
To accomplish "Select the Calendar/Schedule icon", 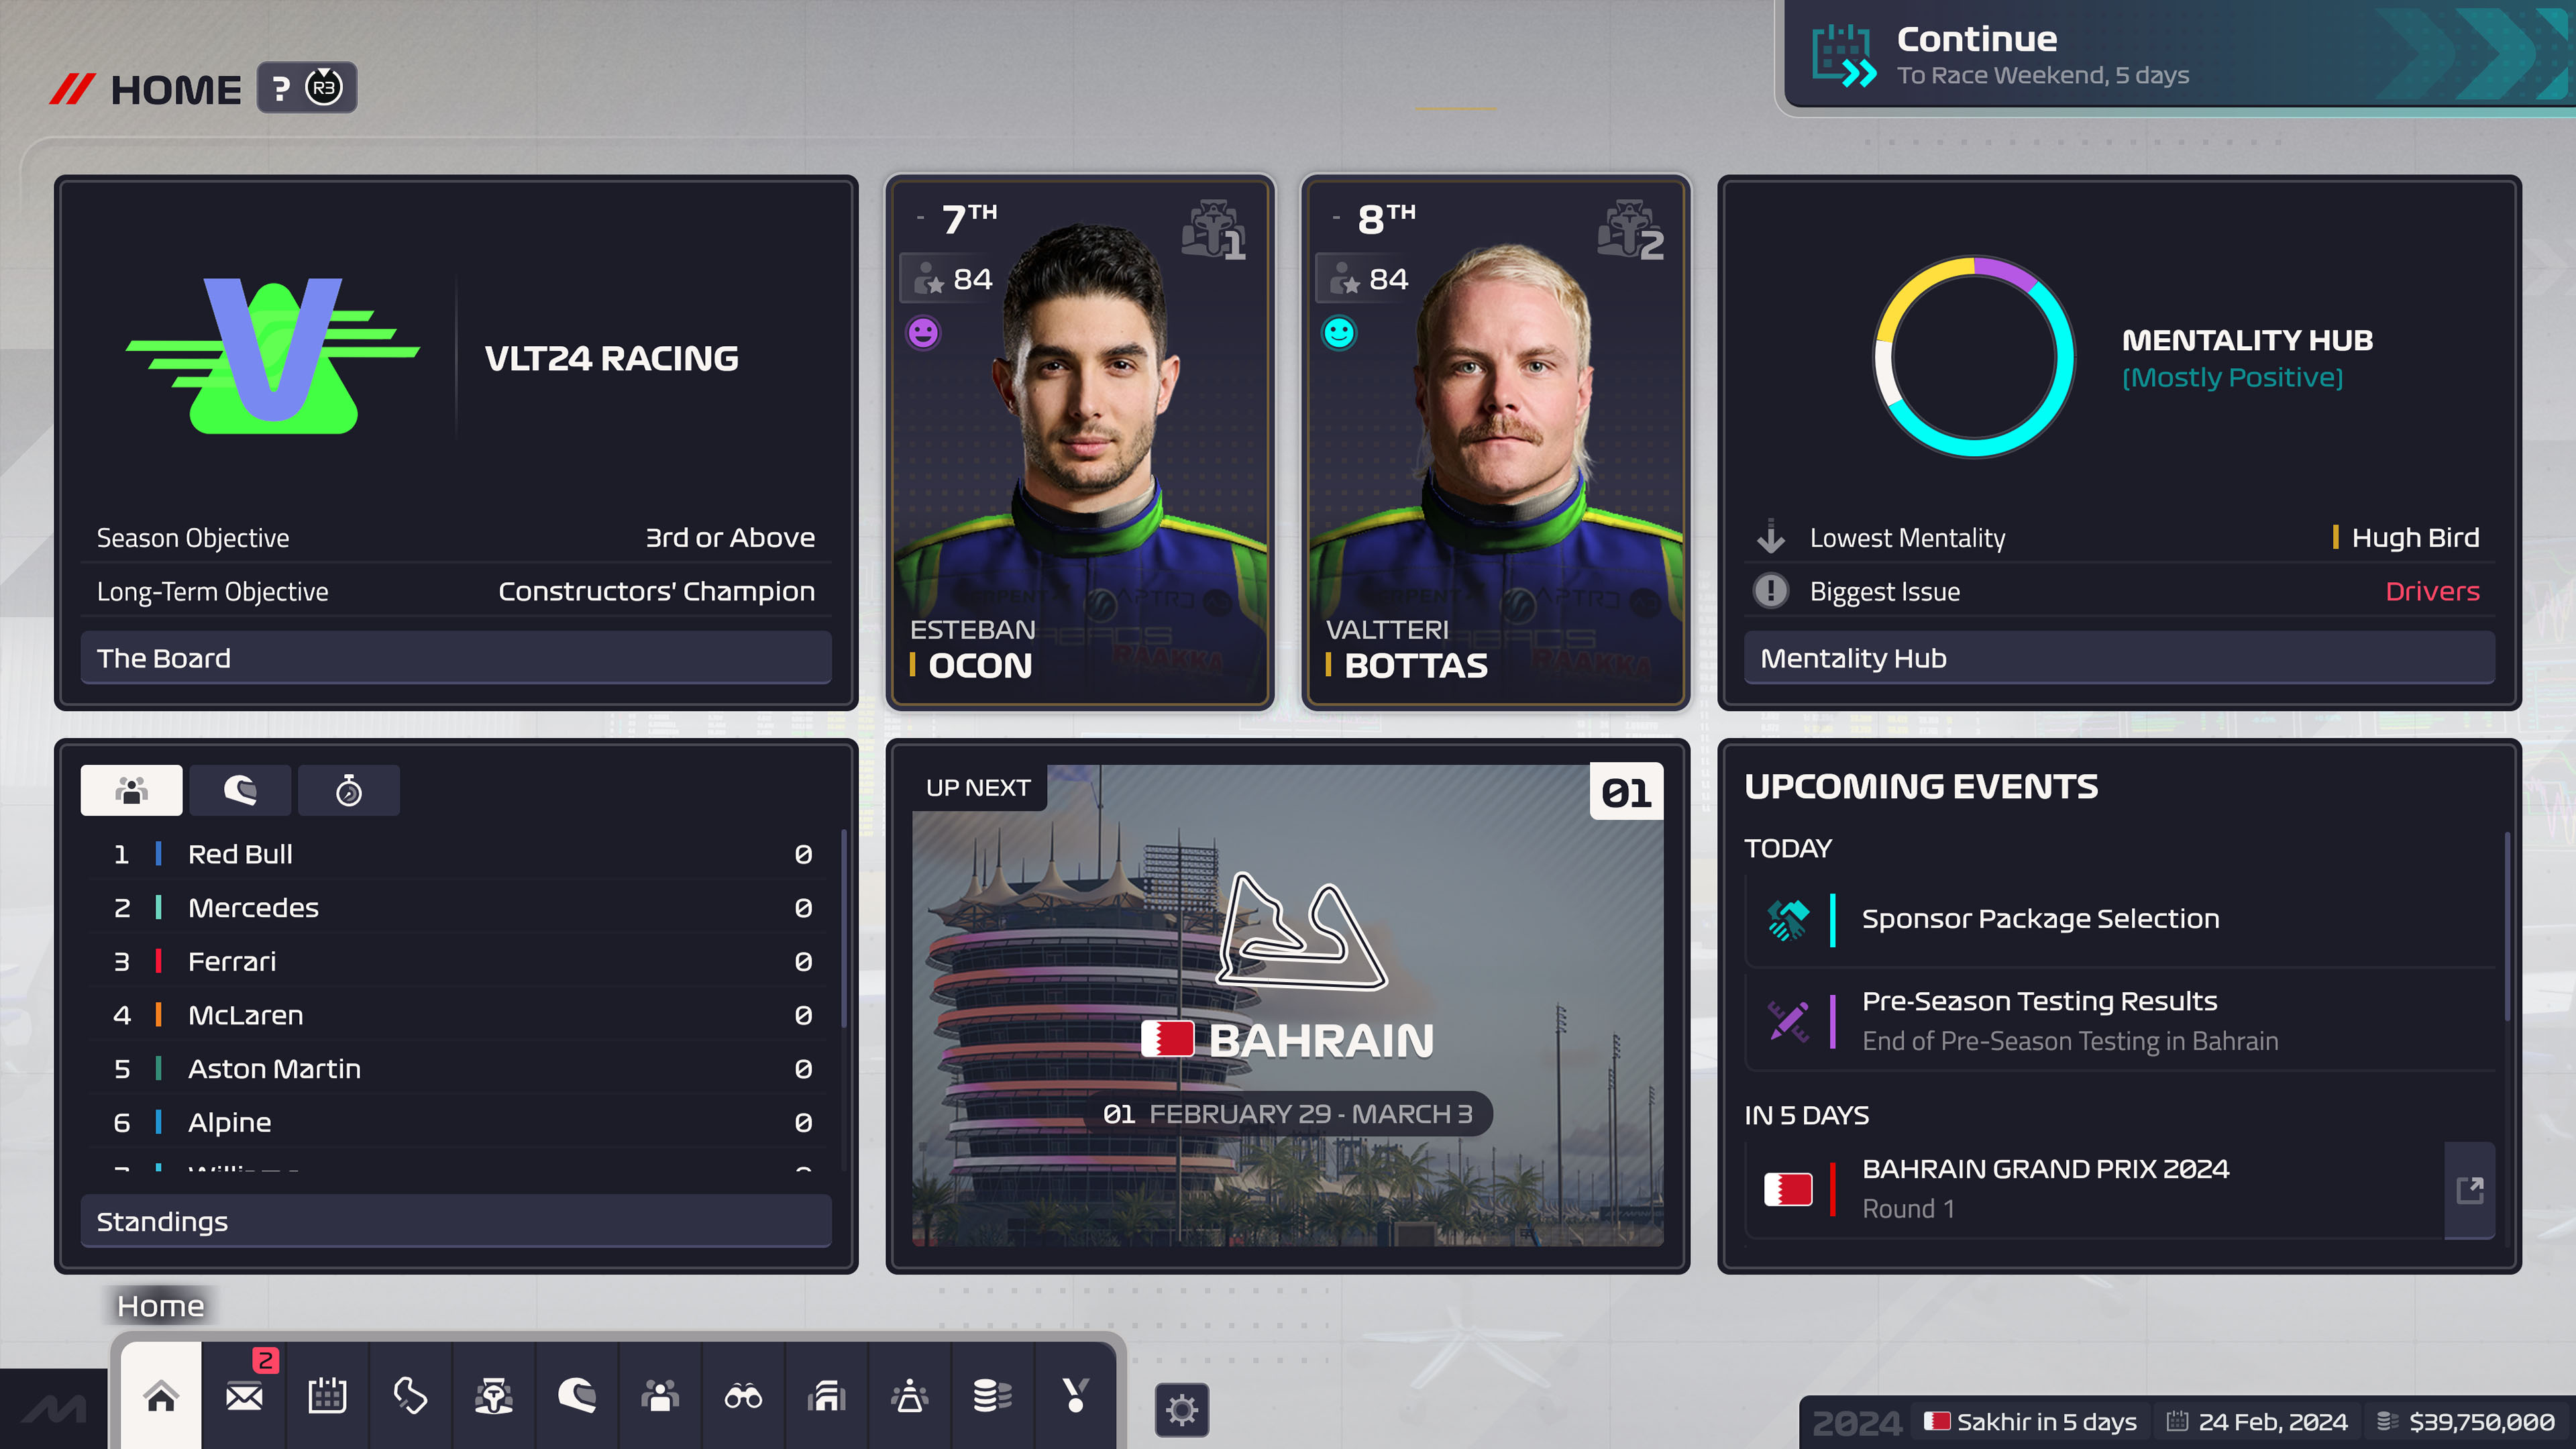I will 325,1396.
